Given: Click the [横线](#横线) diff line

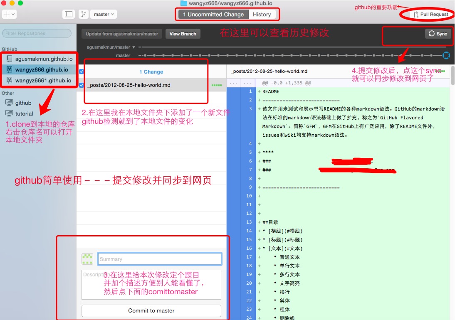Looking at the screenshot, I should 283,231.
